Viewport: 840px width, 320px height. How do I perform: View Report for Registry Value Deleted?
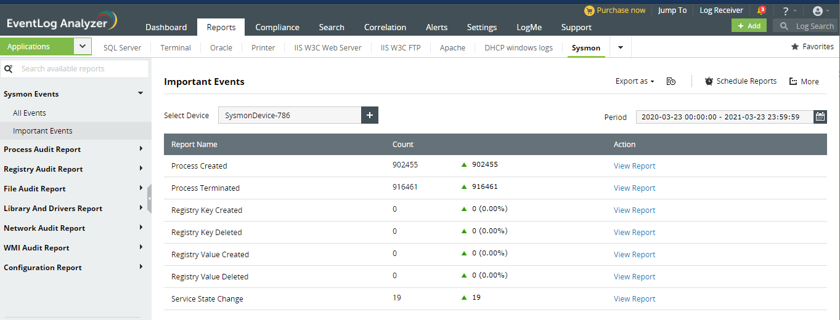(x=634, y=276)
